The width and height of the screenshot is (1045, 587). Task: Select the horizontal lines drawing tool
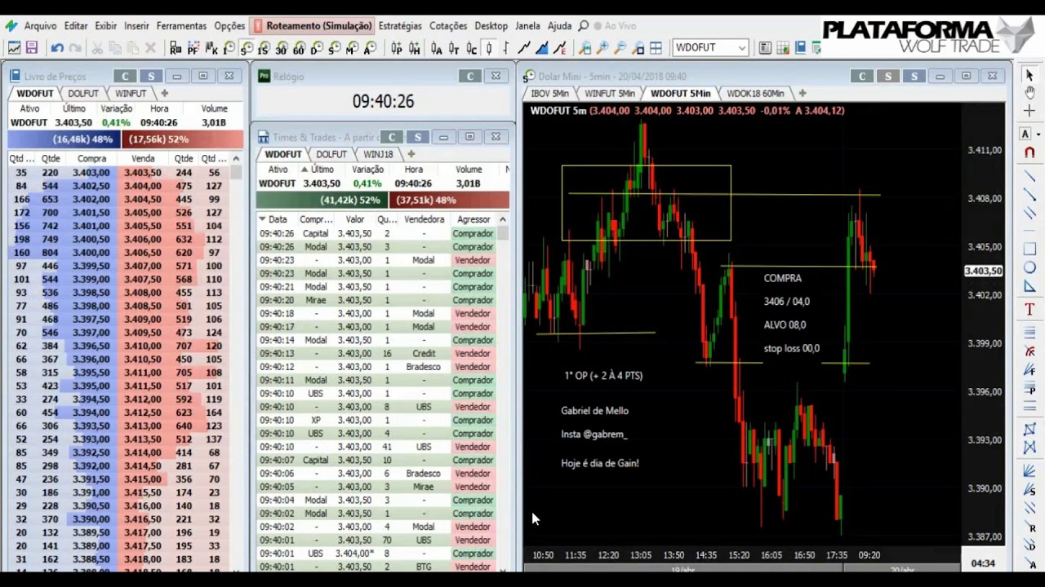[x=1029, y=333]
